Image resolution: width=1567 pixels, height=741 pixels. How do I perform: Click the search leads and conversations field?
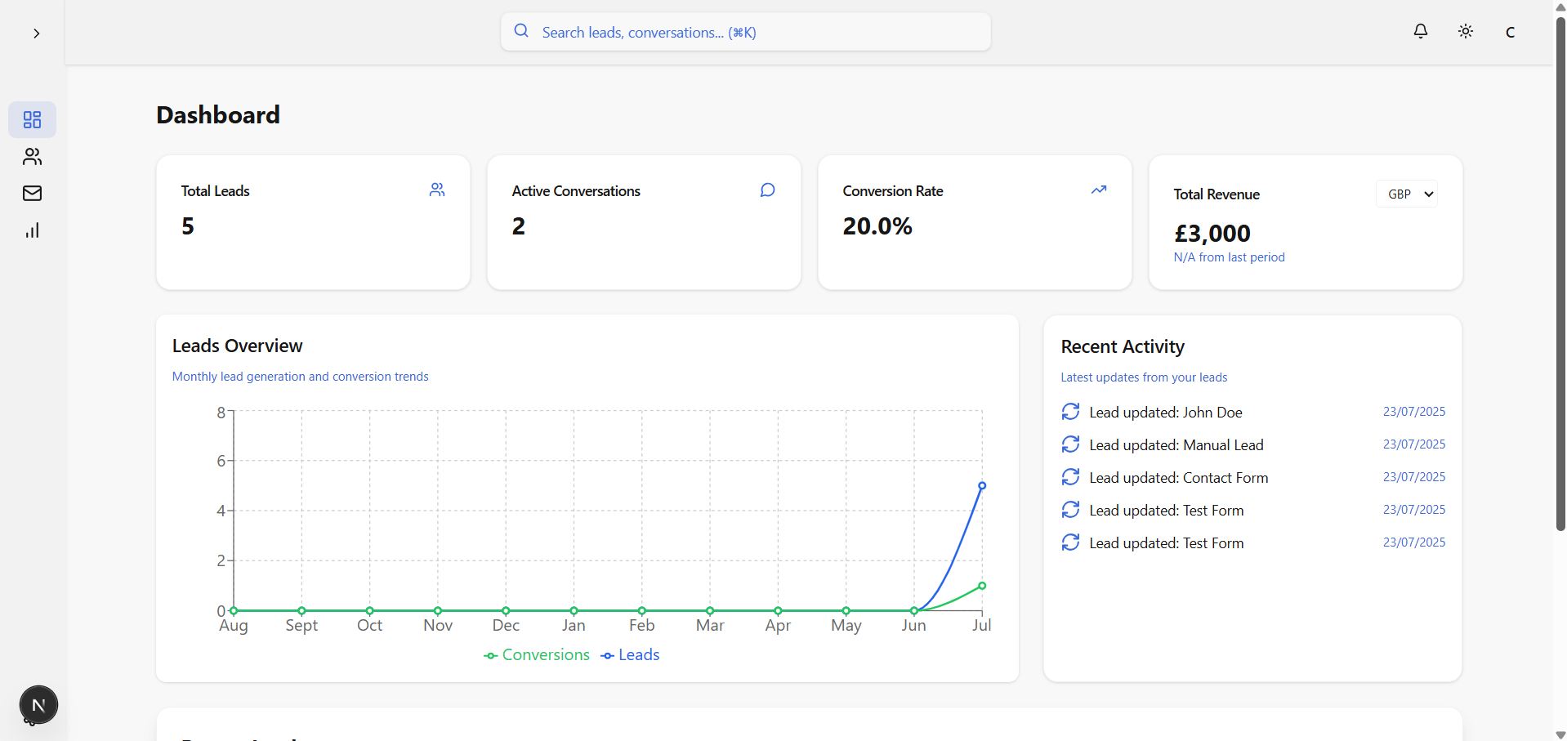point(744,32)
